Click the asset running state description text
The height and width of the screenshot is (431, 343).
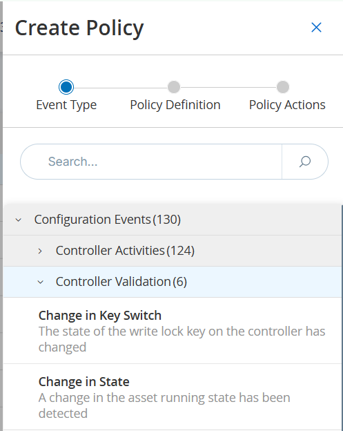164,405
